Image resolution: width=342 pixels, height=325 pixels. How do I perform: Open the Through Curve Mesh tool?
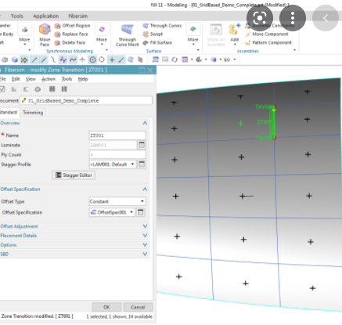tap(128, 35)
